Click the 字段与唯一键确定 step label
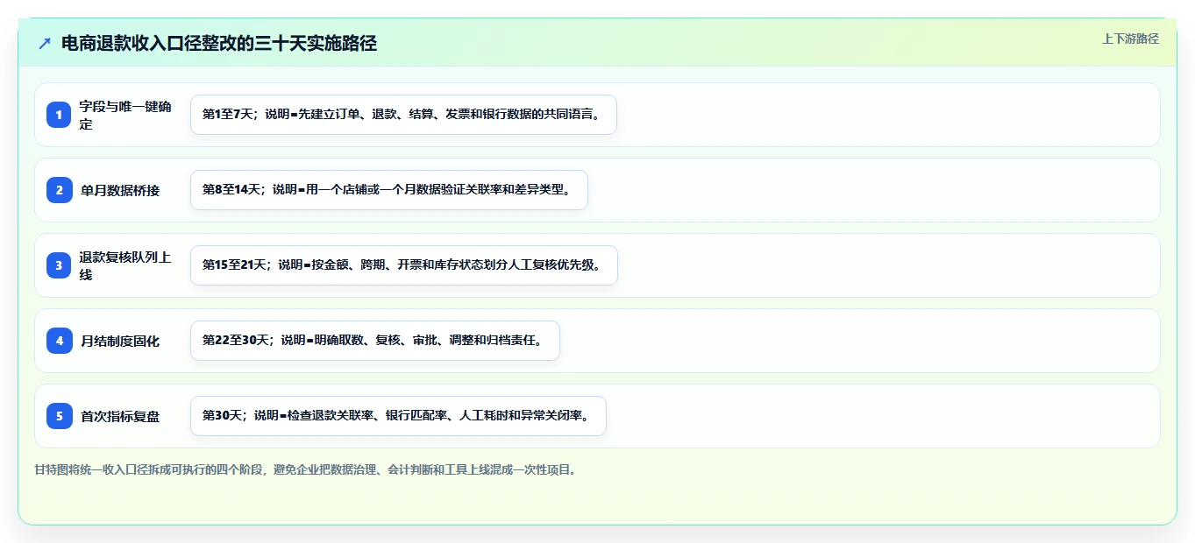Screen dimensions: 1195x543 click(125, 115)
